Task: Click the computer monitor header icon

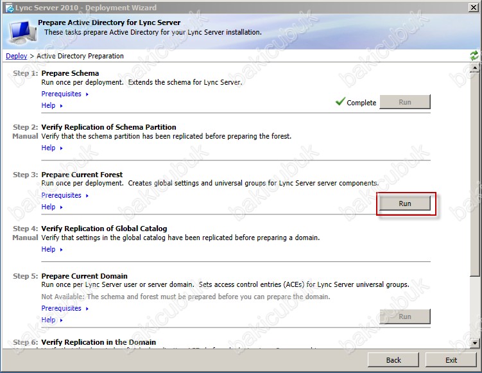Action: 22,32
